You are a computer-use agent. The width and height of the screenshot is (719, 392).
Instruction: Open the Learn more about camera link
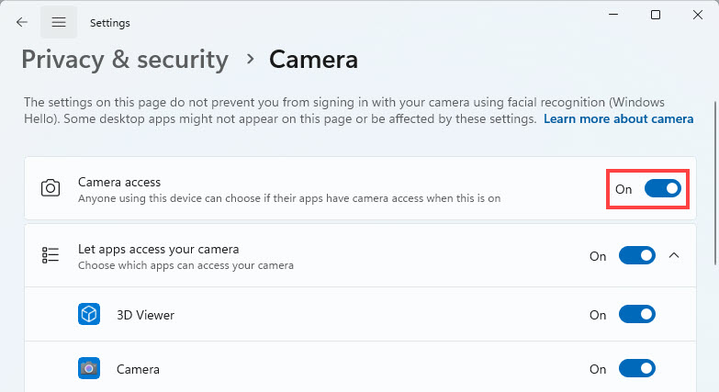(618, 119)
